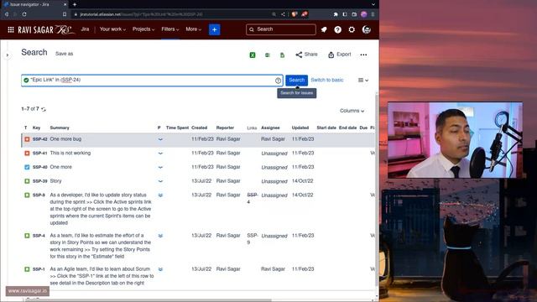Open the 'One more bug' summary
The width and height of the screenshot is (537, 302).
pyautogui.click(x=65, y=139)
